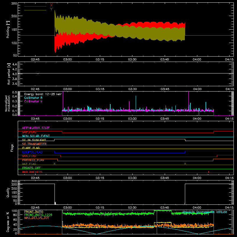Click 'Roll period [s]' axis label

click(x=9, y=74)
